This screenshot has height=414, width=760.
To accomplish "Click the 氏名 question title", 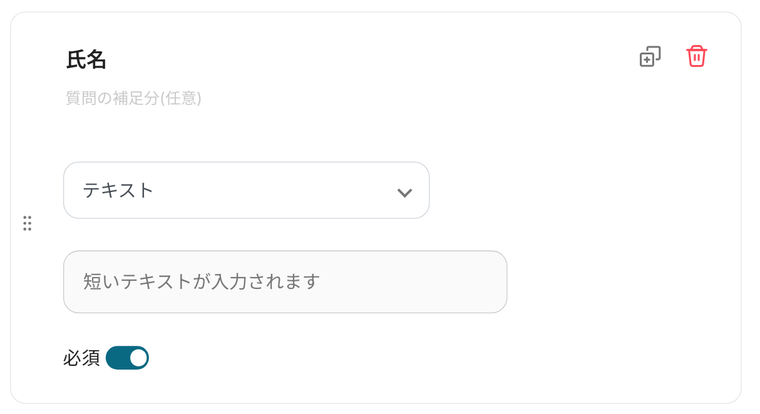I will (86, 59).
